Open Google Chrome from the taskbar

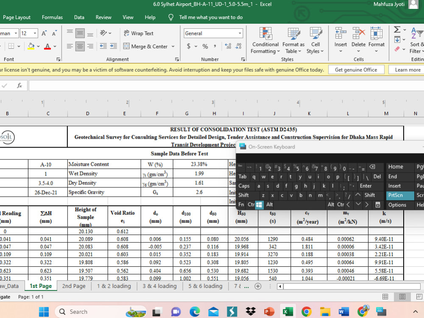click(307, 312)
